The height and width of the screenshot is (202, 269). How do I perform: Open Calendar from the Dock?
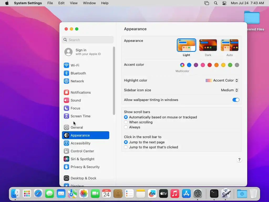106,194
